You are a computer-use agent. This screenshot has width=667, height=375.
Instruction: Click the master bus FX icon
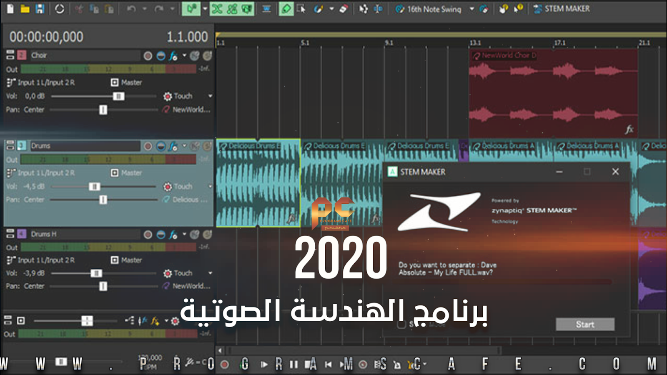[155, 321]
